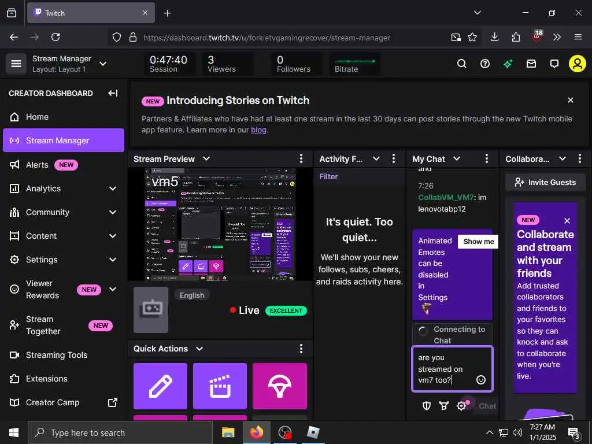Expand the Viewer Rewards sidebar section
The image size is (592, 444).
(x=113, y=289)
